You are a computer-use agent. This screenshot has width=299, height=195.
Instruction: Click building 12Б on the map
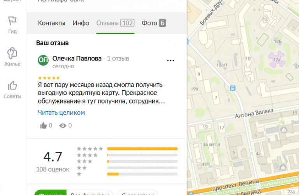pos(278,41)
